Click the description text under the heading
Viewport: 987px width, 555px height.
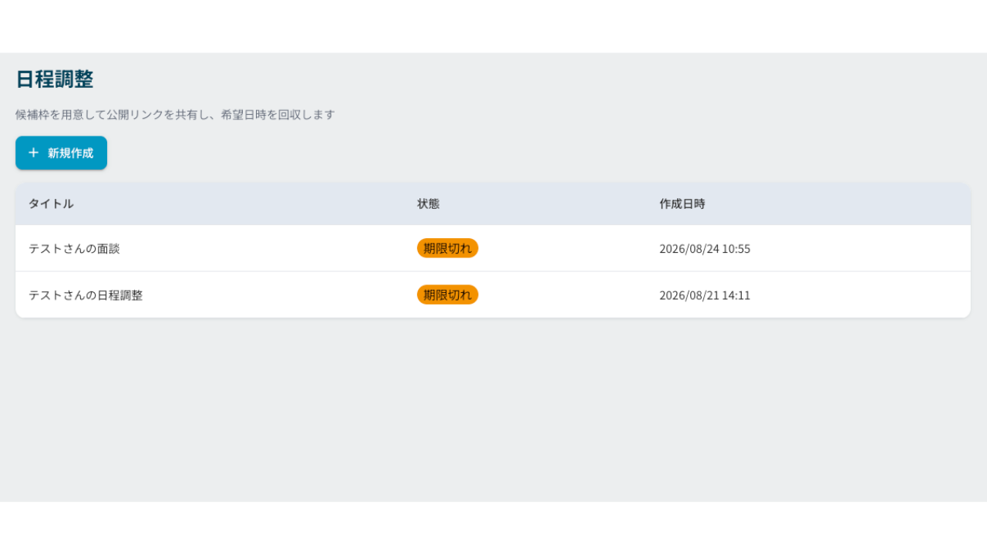pyautogui.click(x=175, y=114)
